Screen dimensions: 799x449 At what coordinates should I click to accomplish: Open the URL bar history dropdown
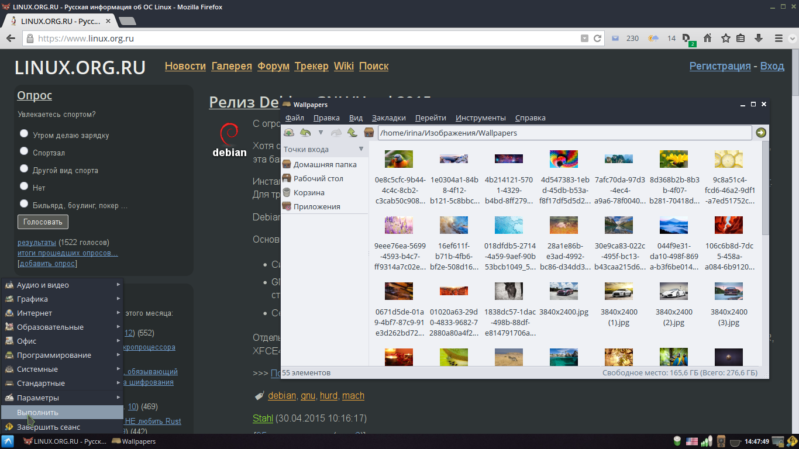[584, 39]
